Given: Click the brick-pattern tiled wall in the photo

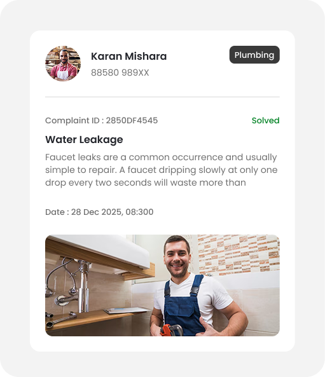Looking at the screenshot, I should click(x=239, y=254).
